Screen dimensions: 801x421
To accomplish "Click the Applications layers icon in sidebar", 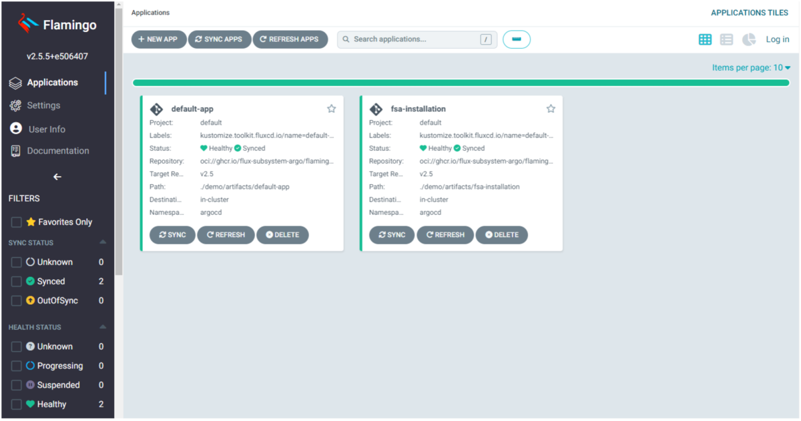I will (x=15, y=83).
